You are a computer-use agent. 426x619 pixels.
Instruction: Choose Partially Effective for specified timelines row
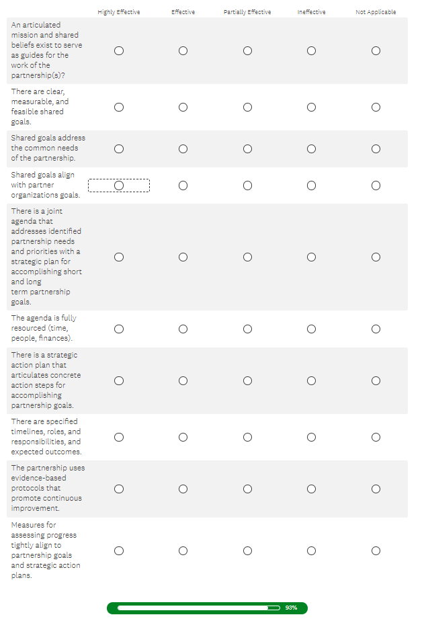click(x=248, y=437)
